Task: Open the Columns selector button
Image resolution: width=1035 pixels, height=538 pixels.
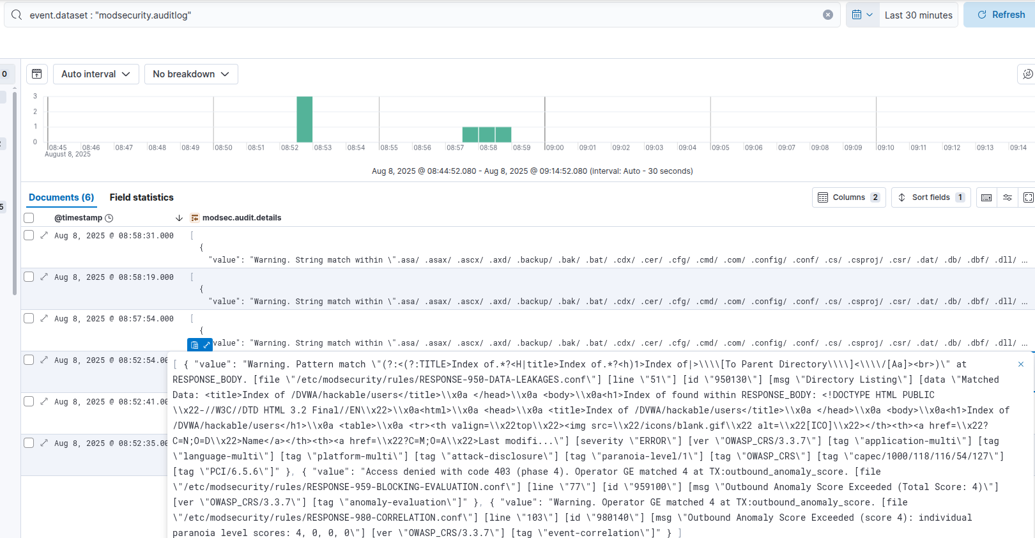Action: [x=848, y=197]
